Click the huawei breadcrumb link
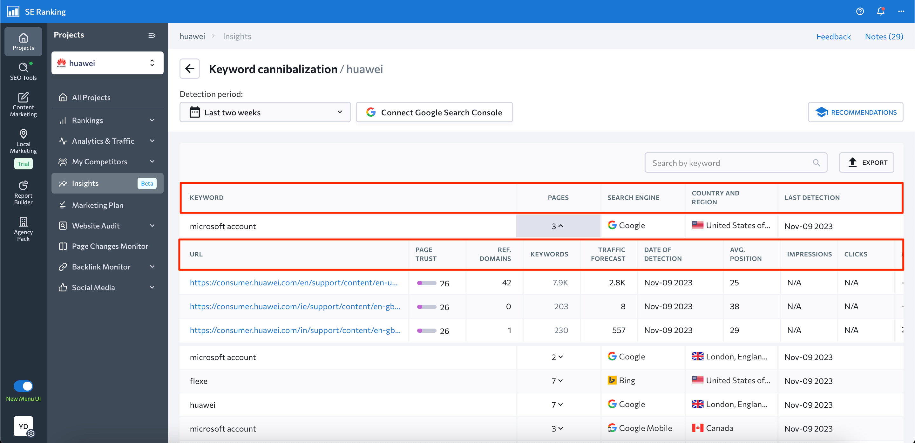 coord(192,36)
